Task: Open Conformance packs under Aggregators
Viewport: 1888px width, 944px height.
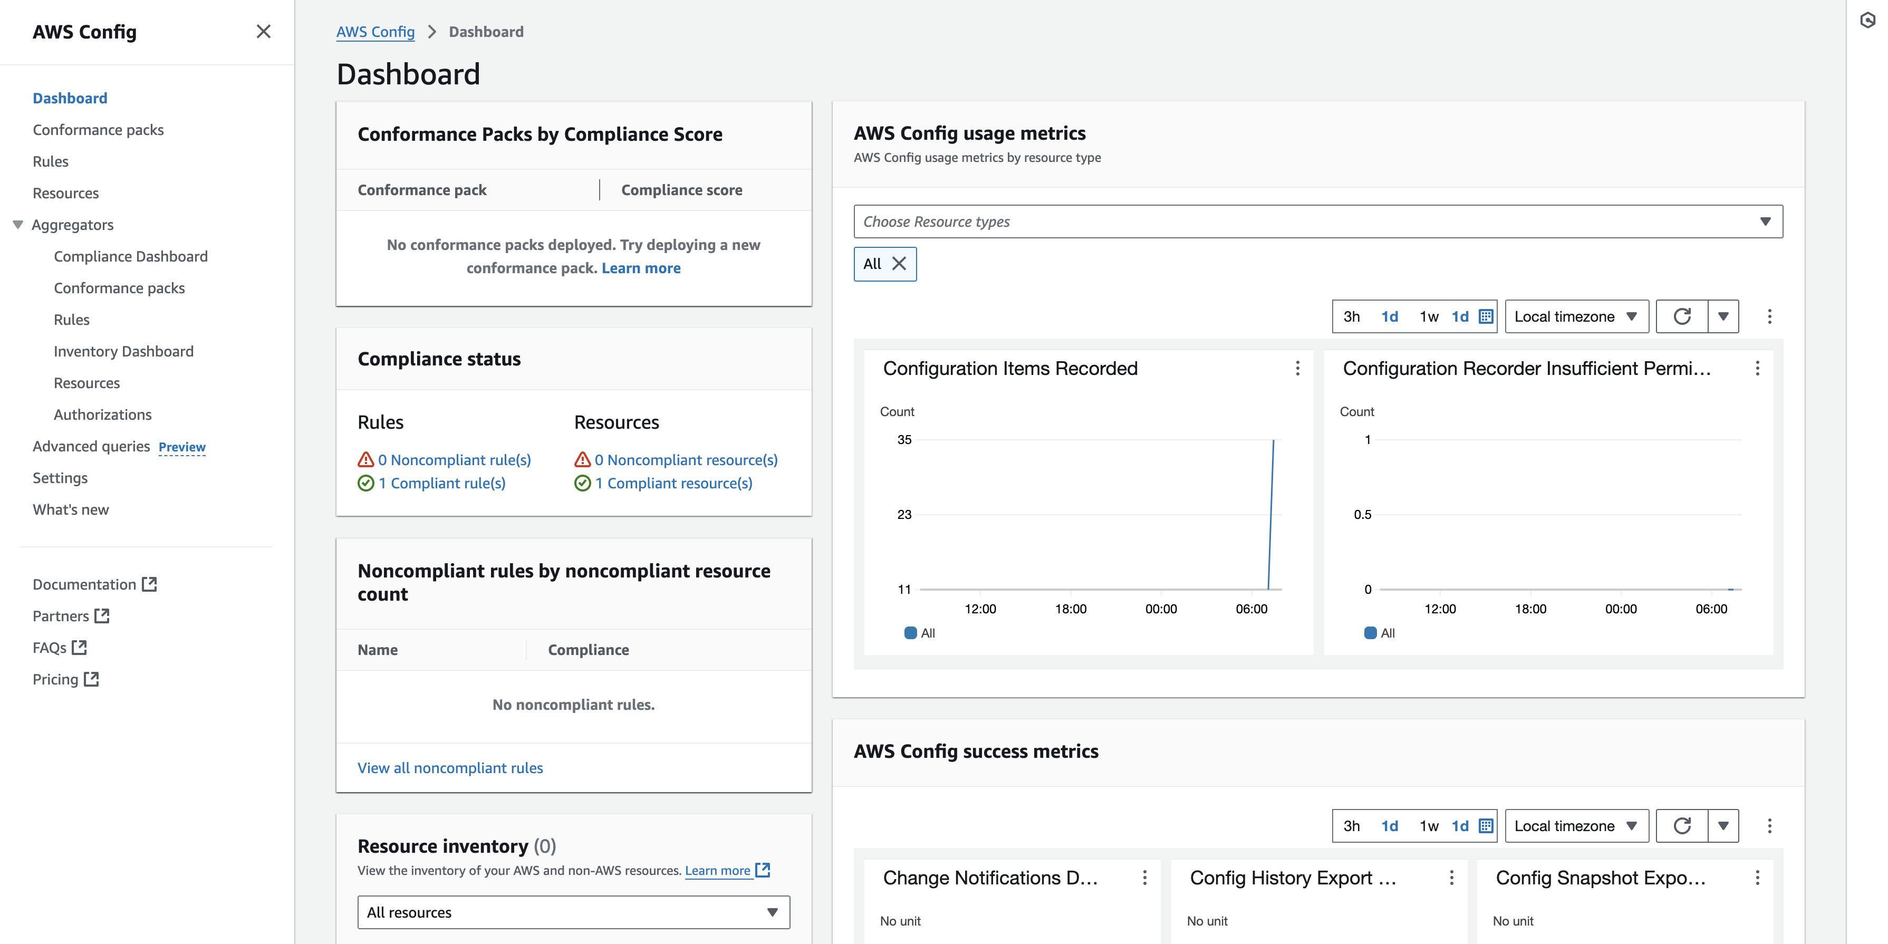Action: pos(119,288)
